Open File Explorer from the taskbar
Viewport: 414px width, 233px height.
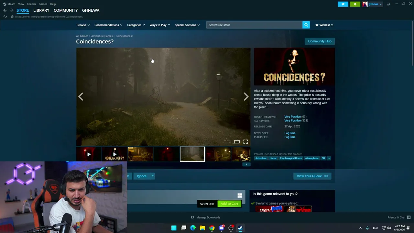pos(202,228)
